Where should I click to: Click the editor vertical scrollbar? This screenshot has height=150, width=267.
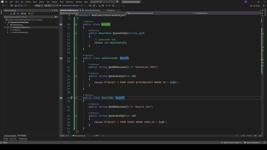tap(262, 74)
